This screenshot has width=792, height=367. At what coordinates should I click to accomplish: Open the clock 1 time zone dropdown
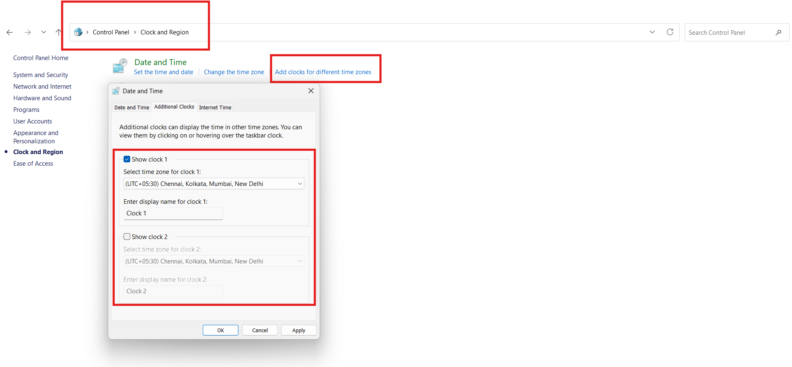[214, 184]
